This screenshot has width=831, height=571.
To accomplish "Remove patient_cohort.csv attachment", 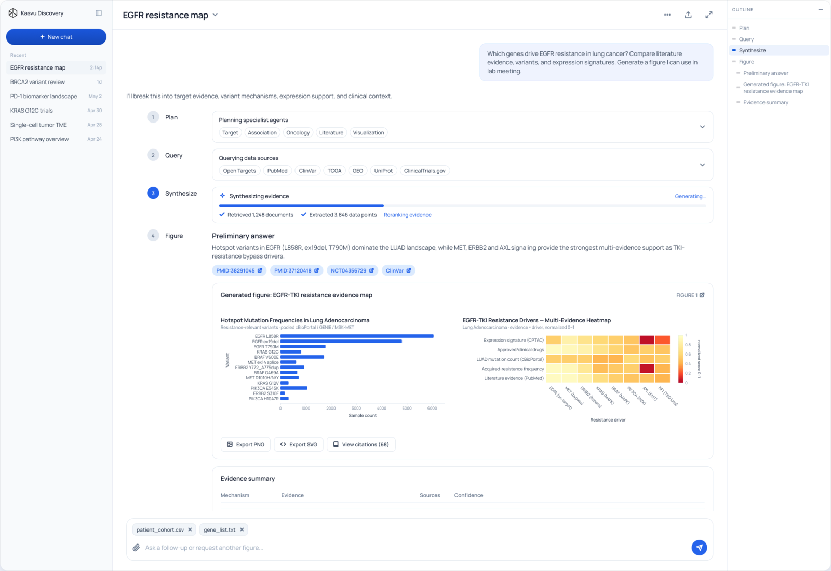I will click(x=190, y=529).
